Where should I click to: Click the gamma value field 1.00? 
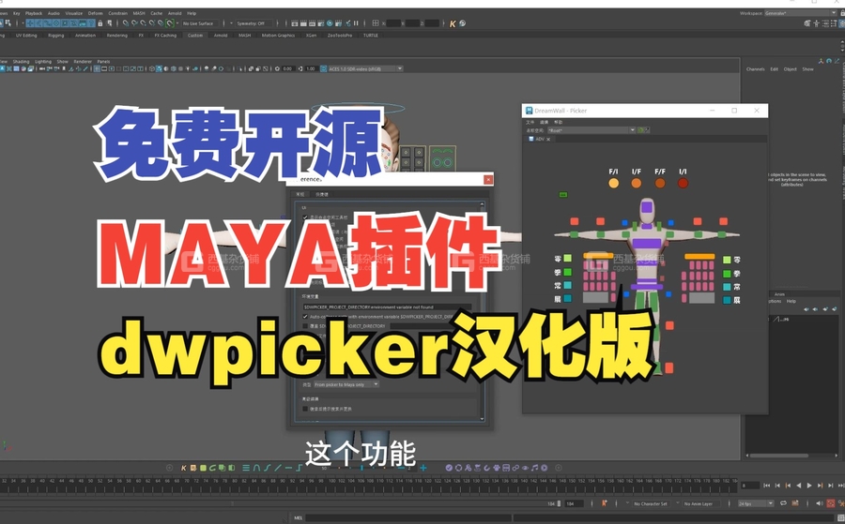point(311,68)
